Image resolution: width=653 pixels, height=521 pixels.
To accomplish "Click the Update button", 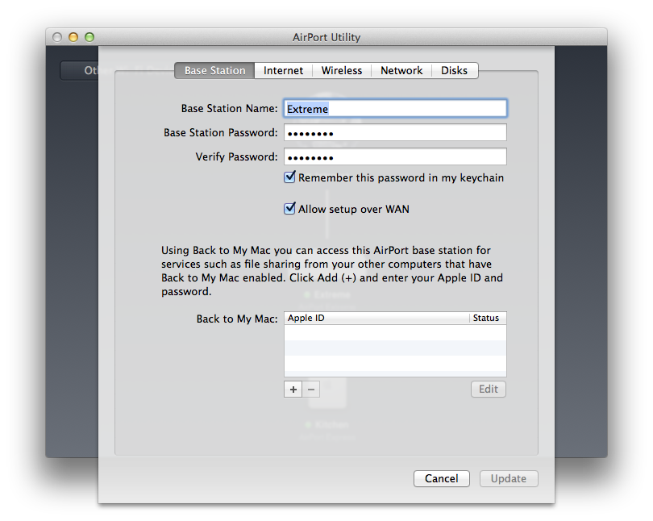I will click(x=509, y=478).
